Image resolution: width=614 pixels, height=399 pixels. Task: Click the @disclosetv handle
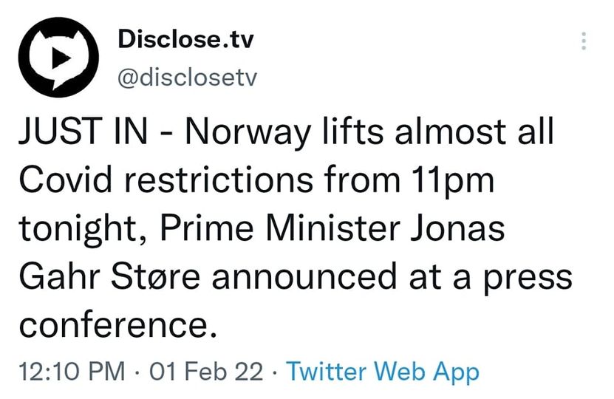187,78
